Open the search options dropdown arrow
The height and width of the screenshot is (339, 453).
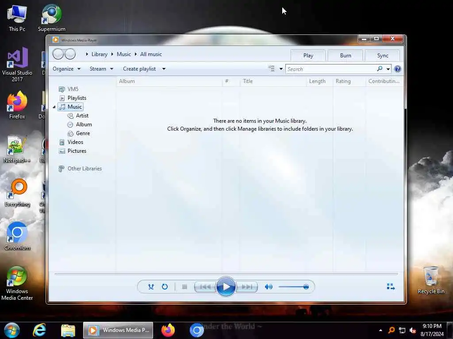coord(388,69)
